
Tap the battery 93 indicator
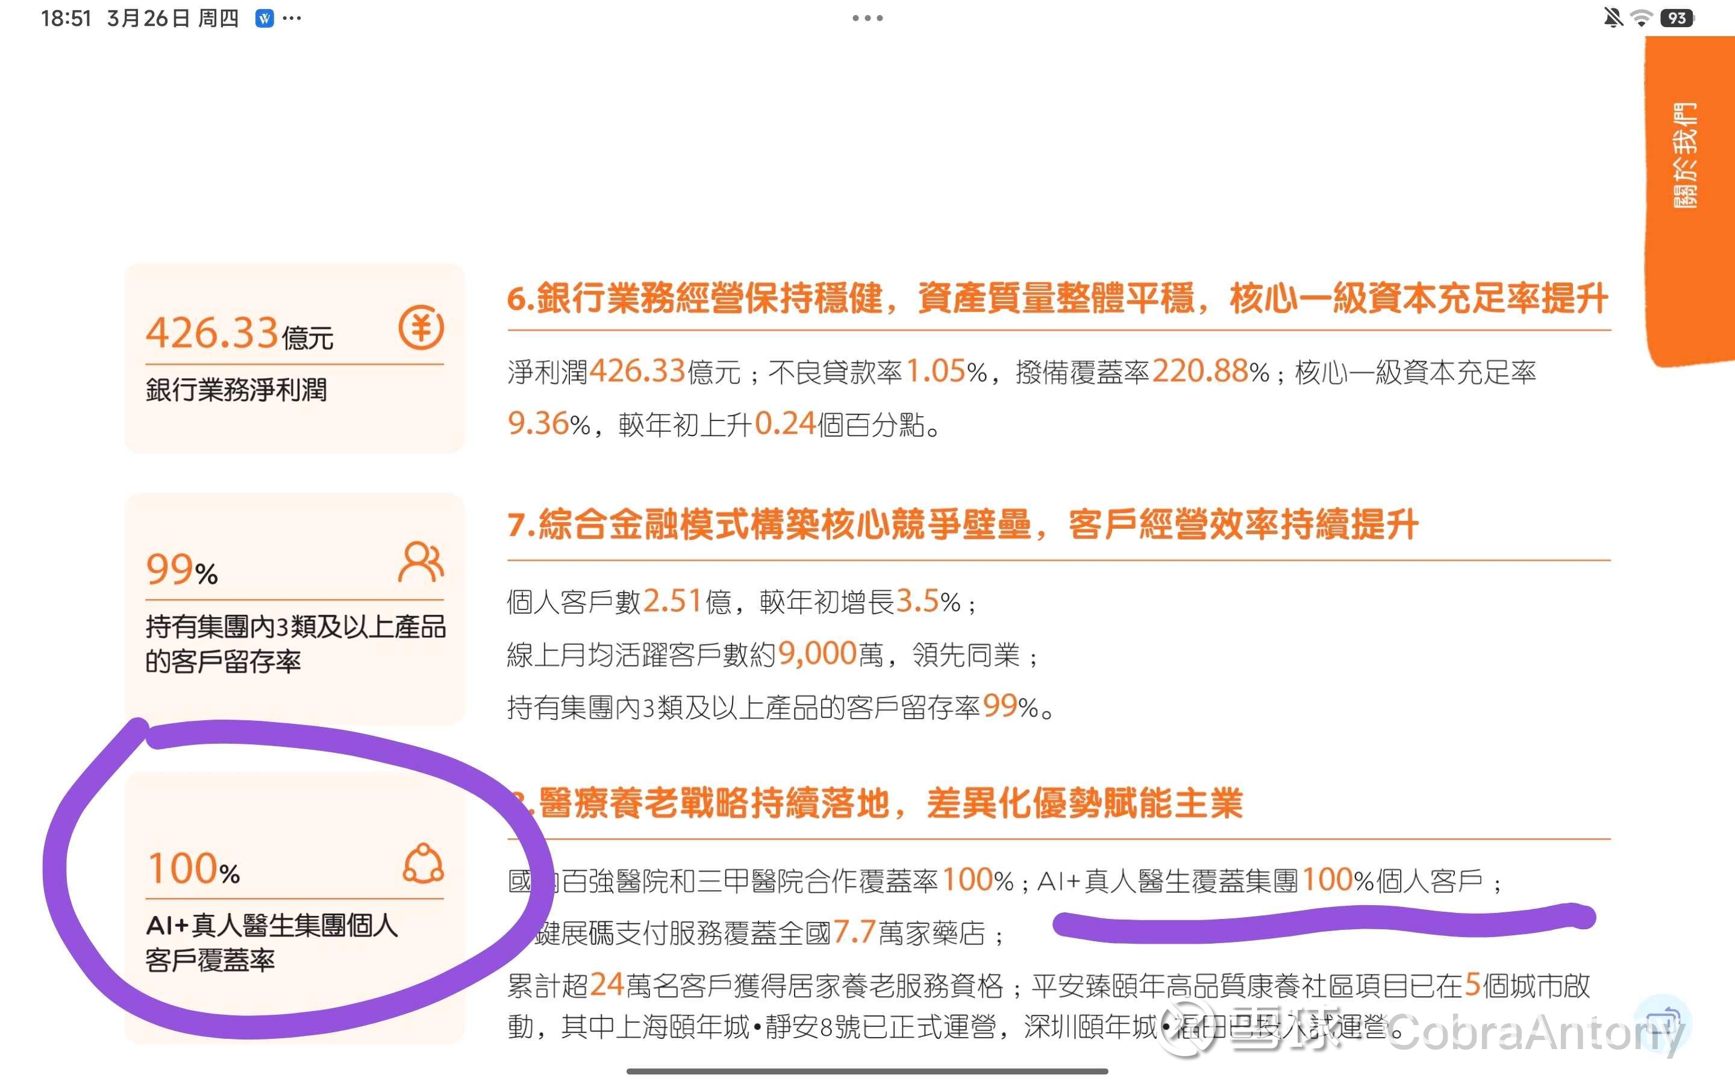click(x=1677, y=18)
